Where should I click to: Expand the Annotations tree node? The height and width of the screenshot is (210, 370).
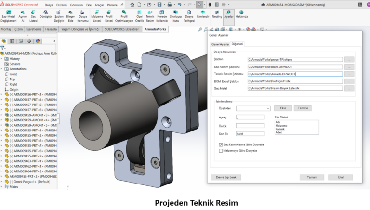click(x=2, y=69)
